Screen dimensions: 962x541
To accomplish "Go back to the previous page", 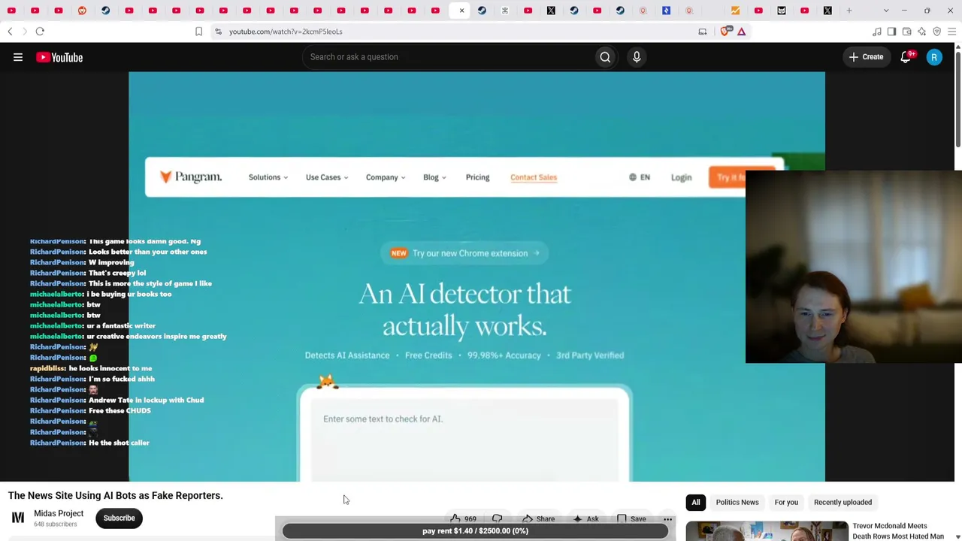I will (10, 32).
